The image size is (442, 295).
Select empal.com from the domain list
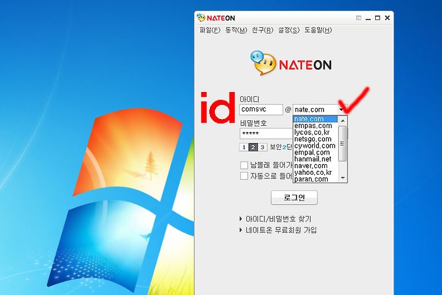pos(315,152)
